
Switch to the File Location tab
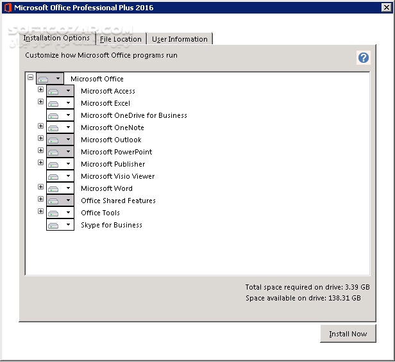pos(121,39)
